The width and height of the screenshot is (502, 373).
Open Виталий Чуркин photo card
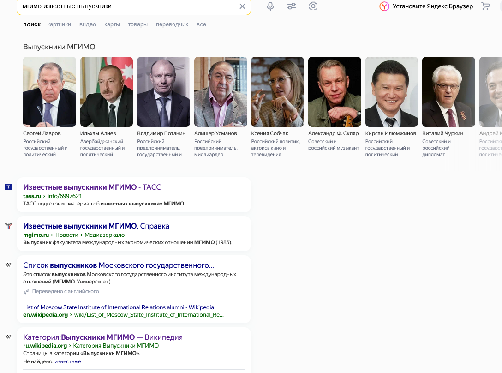click(448, 92)
